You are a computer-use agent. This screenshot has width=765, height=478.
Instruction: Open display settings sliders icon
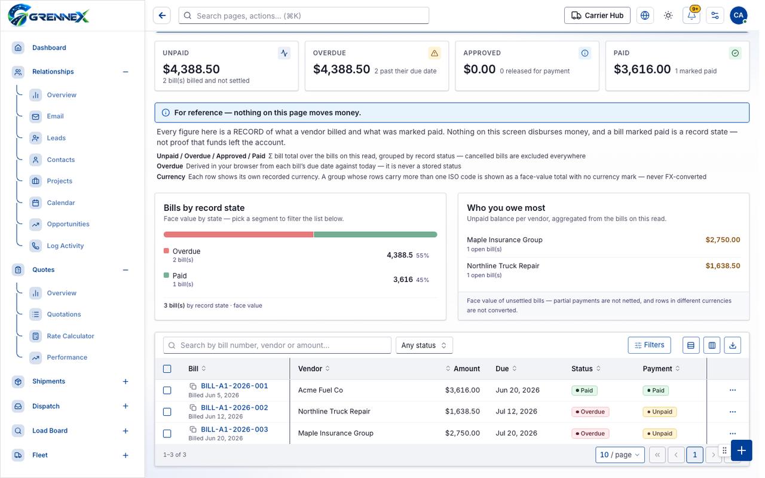click(x=715, y=16)
